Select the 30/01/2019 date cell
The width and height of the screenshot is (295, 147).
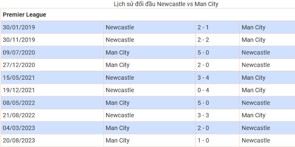[x=19, y=27]
